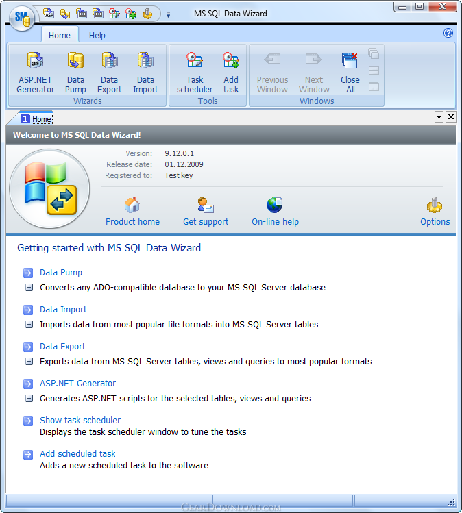Expand the Data Pump description plus box

(x=29, y=288)
